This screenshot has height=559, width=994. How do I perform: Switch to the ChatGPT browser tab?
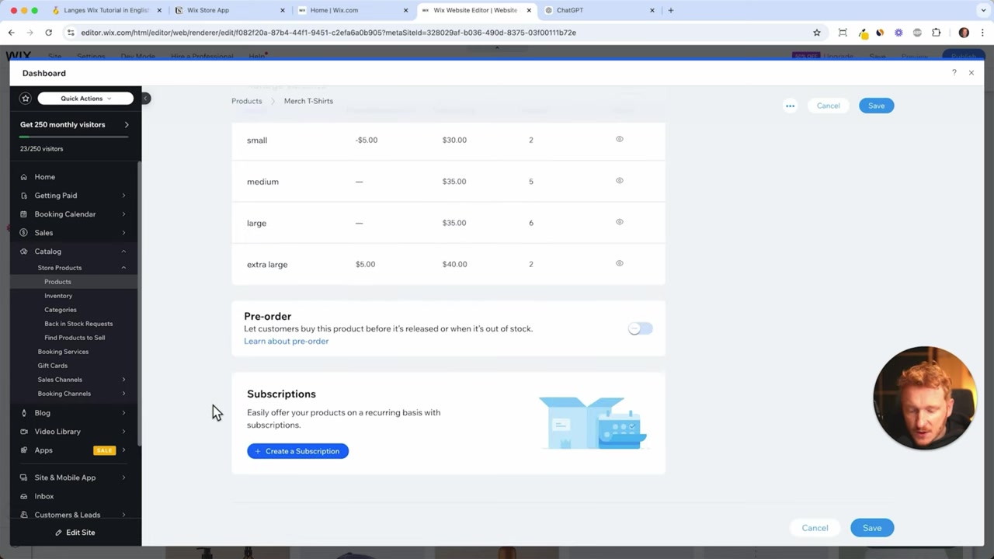click(x=600, y=10)
